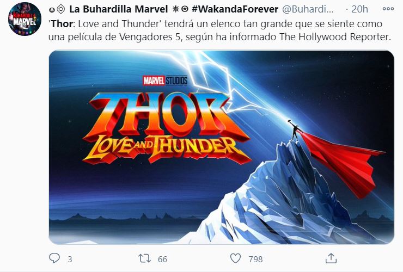Viewport: 403px width, 272px height.
Task: View the 66 retweets count
Action: click(x=162, y=259)
